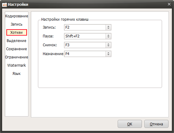The image size is (174, 133).
Task: Confirm settings with the OK button
Action: pos(130,124)
